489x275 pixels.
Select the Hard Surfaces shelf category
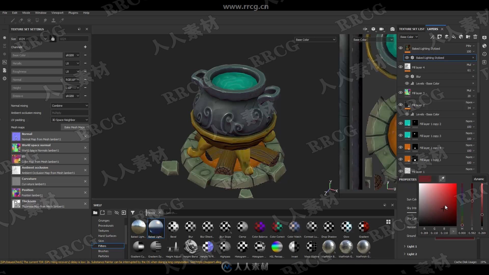click(x=107, y=236)
